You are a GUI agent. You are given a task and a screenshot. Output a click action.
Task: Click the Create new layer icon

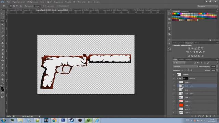[x=210, y=116]
